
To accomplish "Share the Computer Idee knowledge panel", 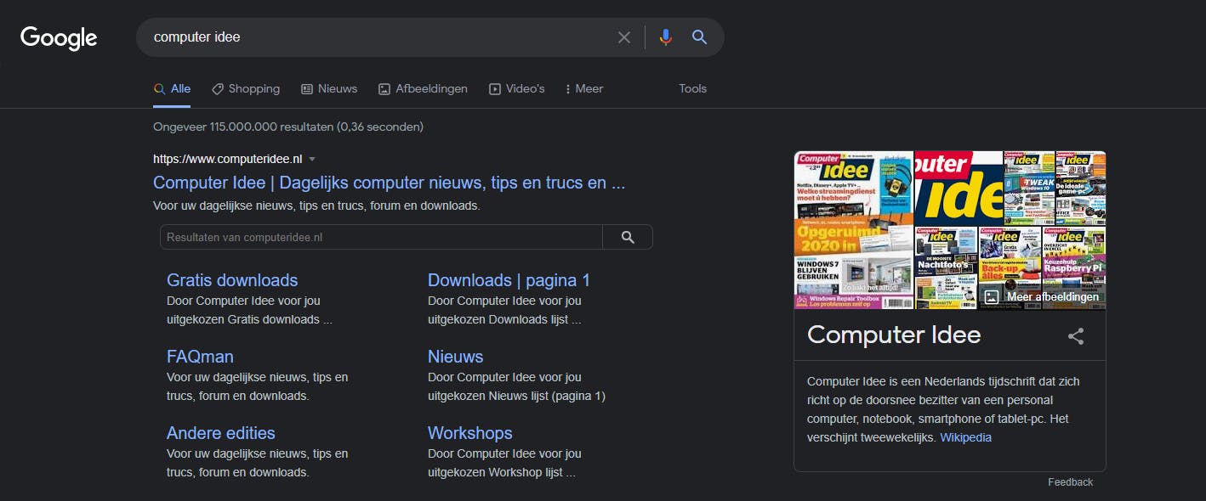I will [x=1076, y=335].
